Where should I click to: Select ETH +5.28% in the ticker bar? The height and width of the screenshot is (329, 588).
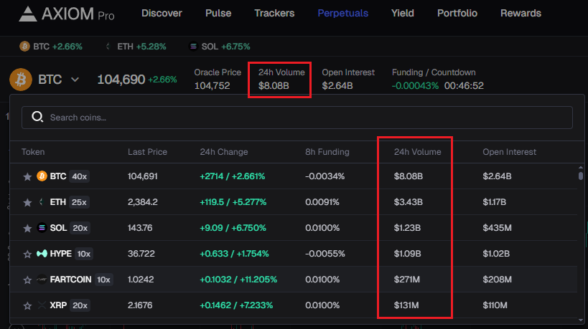[136, 47]
